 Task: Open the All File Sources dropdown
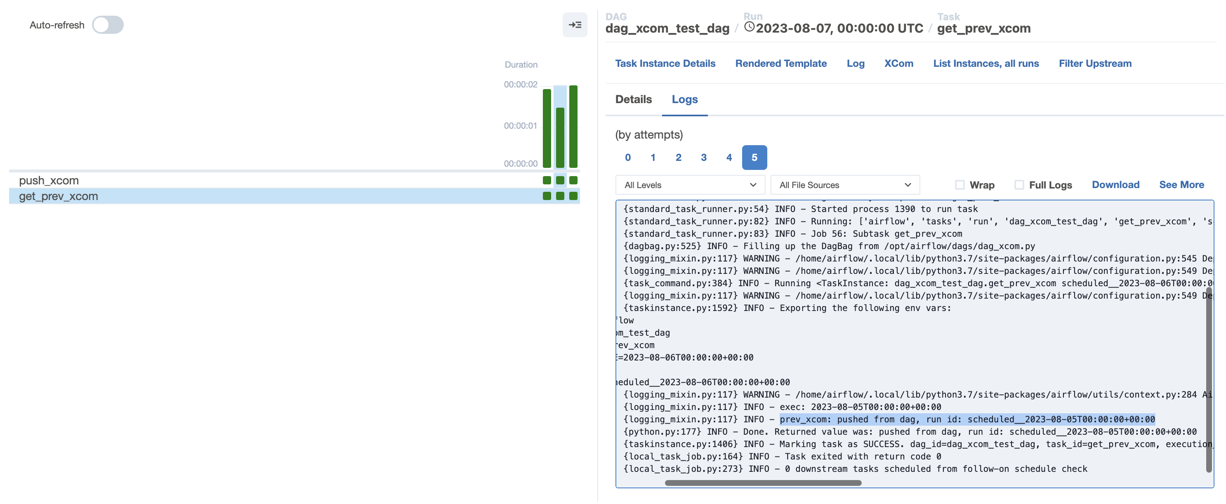point(844,185)
